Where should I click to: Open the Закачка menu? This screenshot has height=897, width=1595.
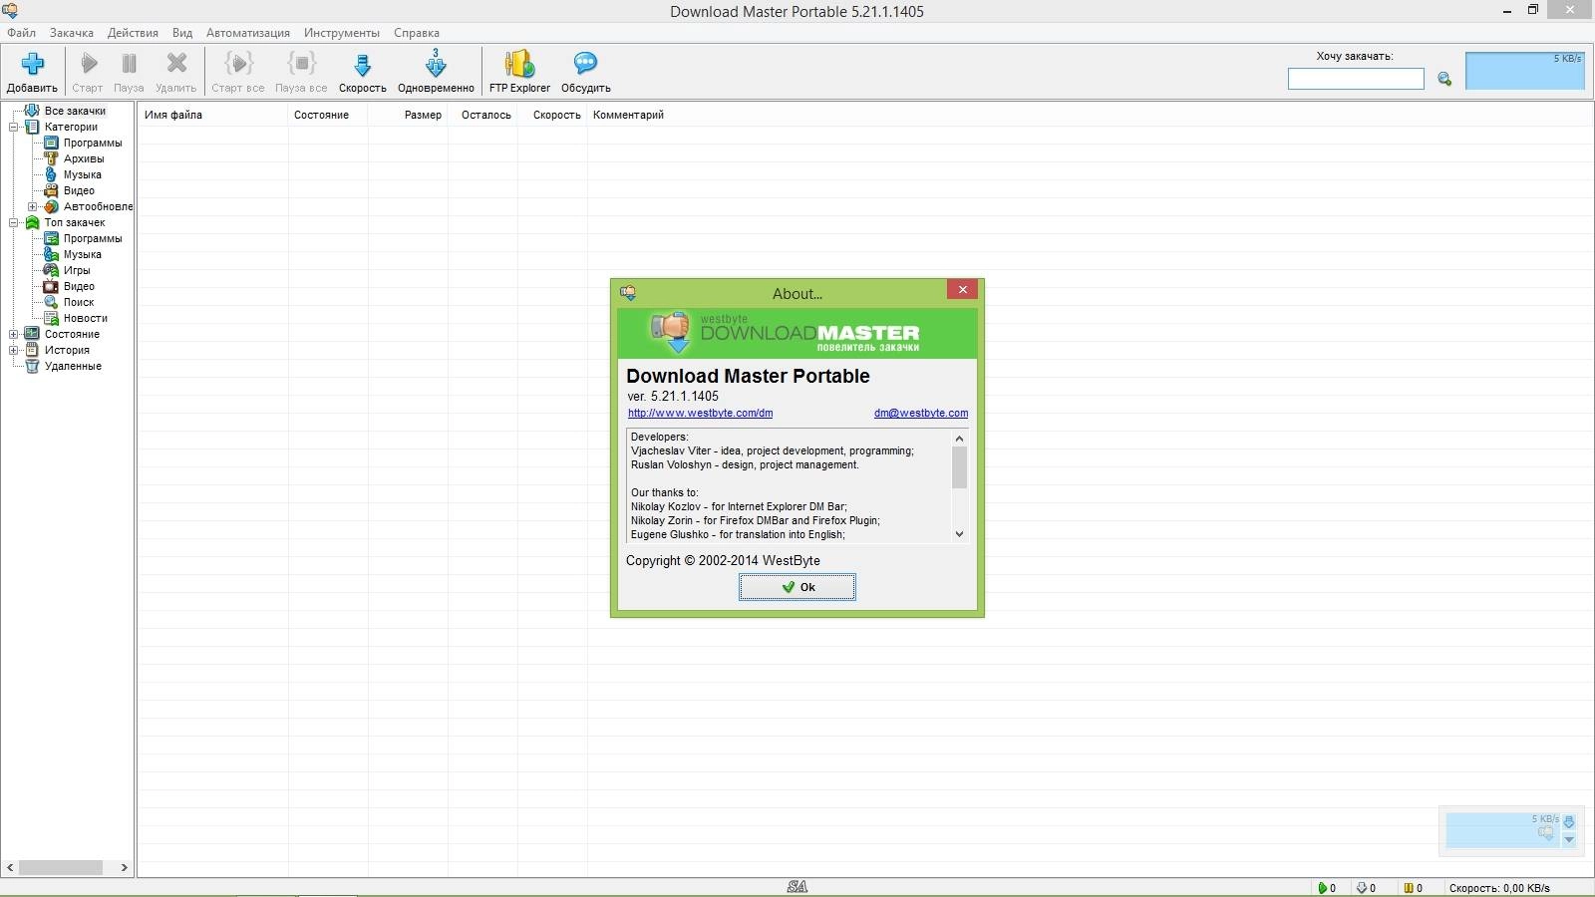(72, 33)
